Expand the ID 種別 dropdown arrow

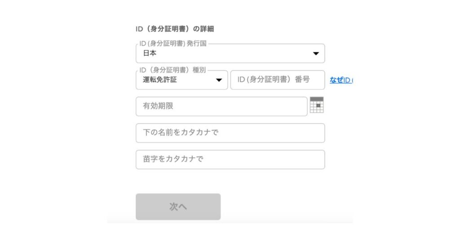219,80
